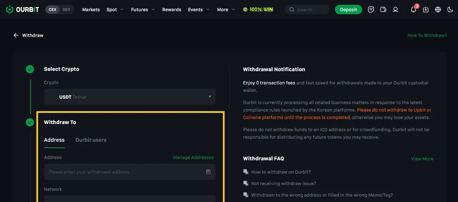The image size is (458, 202).
Task: Switch to DEX mode
Action: tap(67, 9)
